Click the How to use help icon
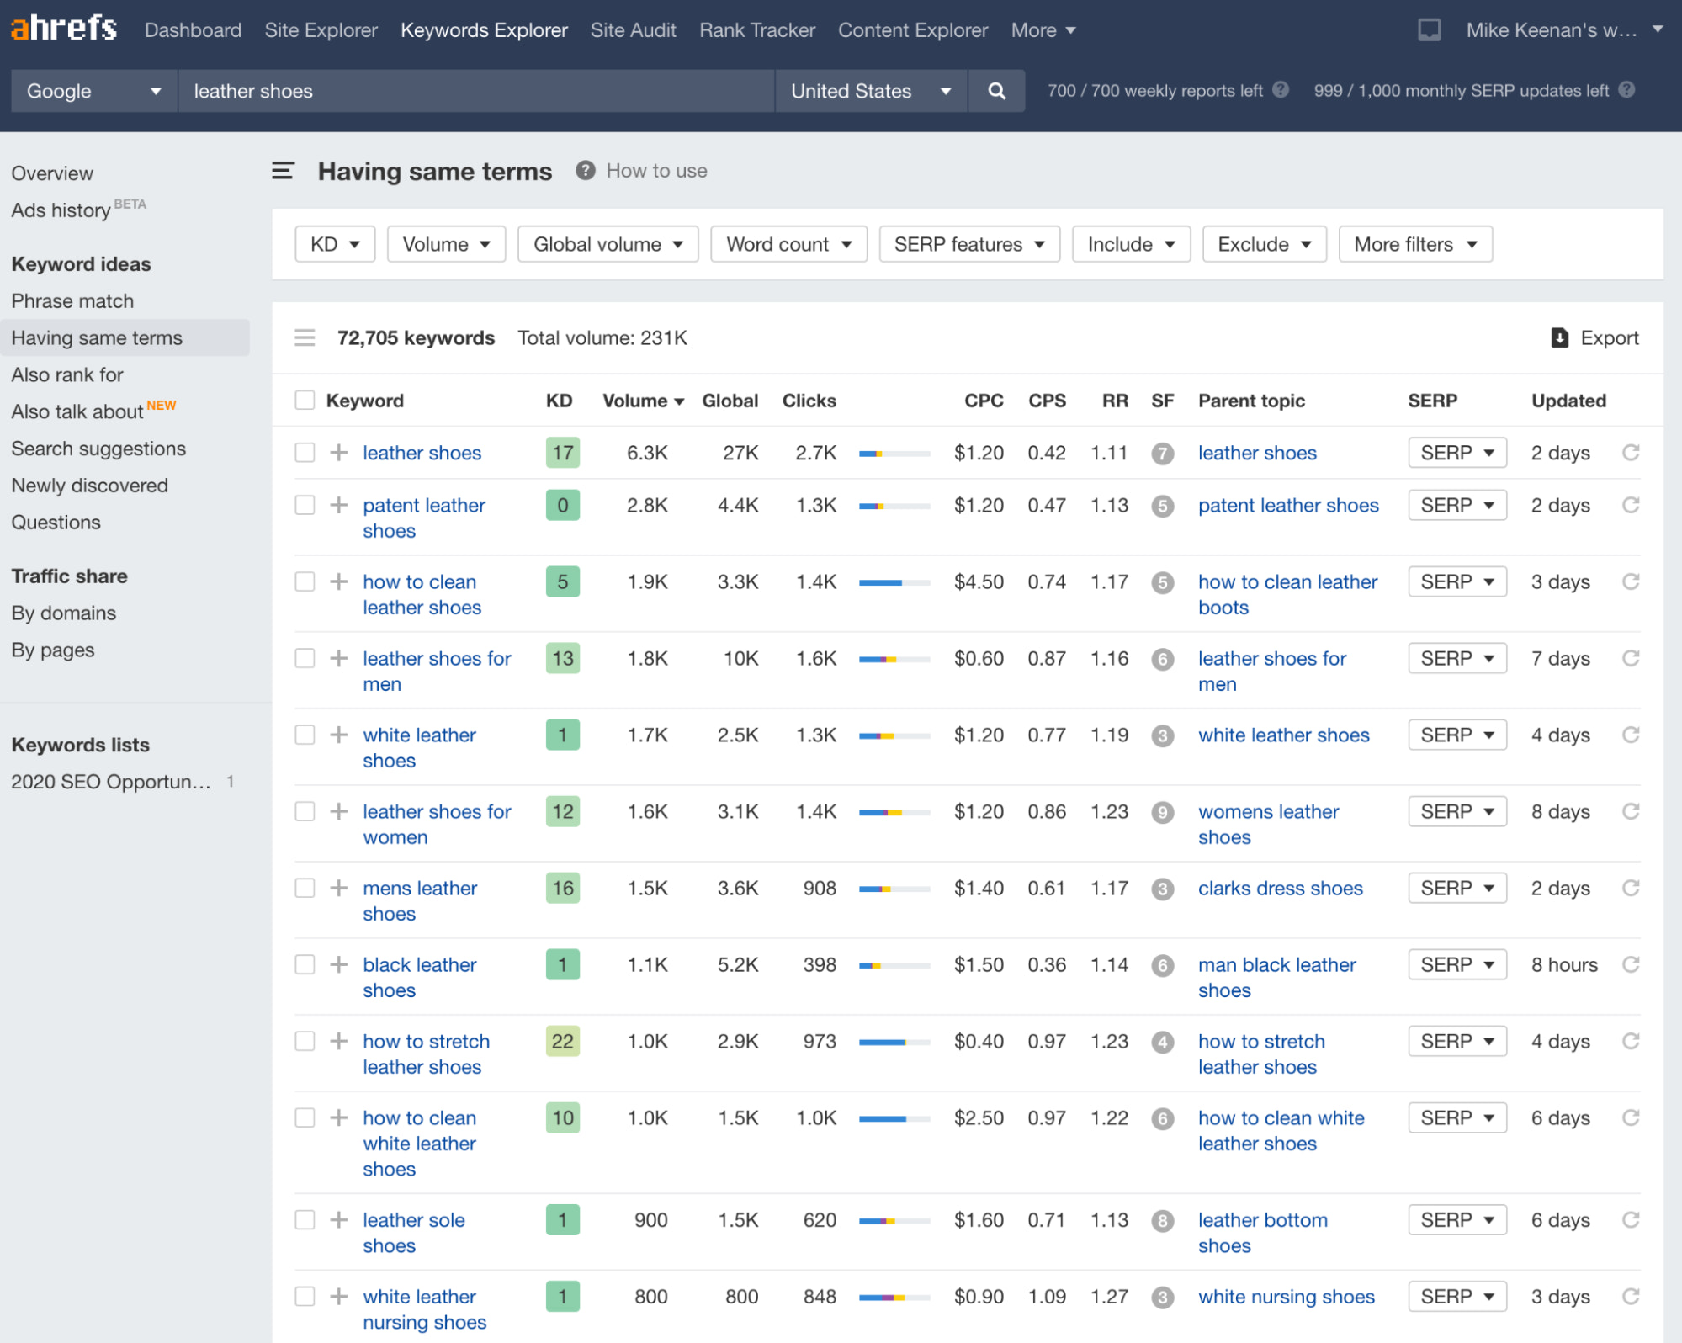 [586, 171]
